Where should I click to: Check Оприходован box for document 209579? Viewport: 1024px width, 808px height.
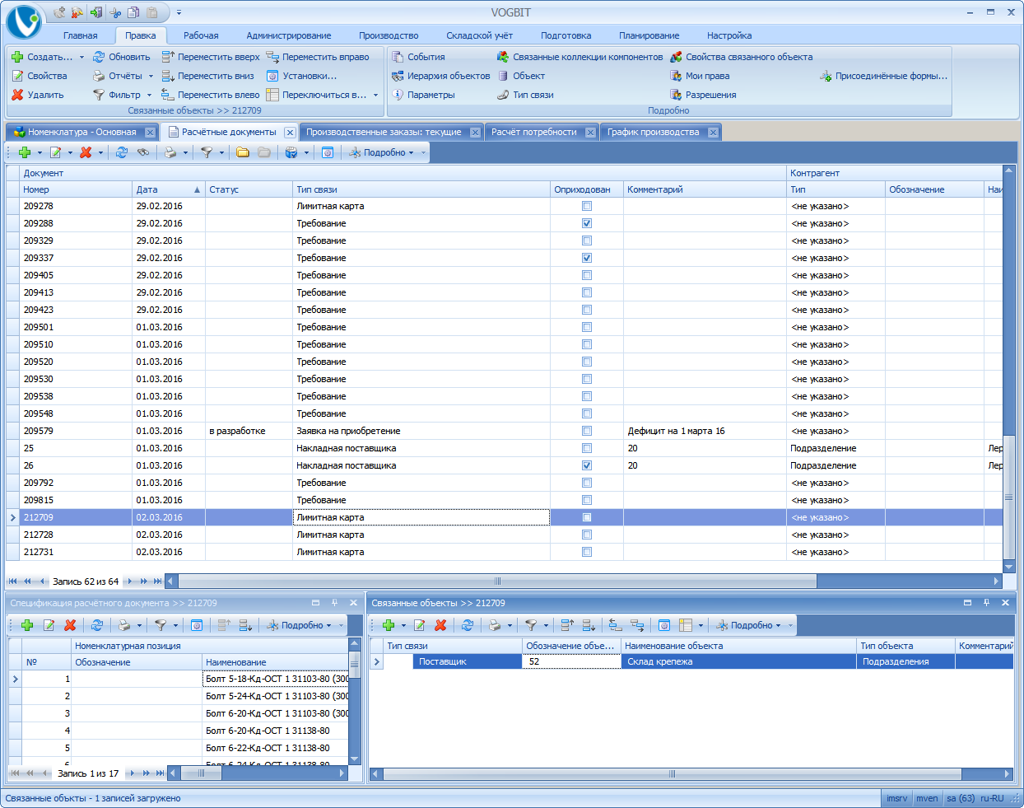(x=587, y=431)
